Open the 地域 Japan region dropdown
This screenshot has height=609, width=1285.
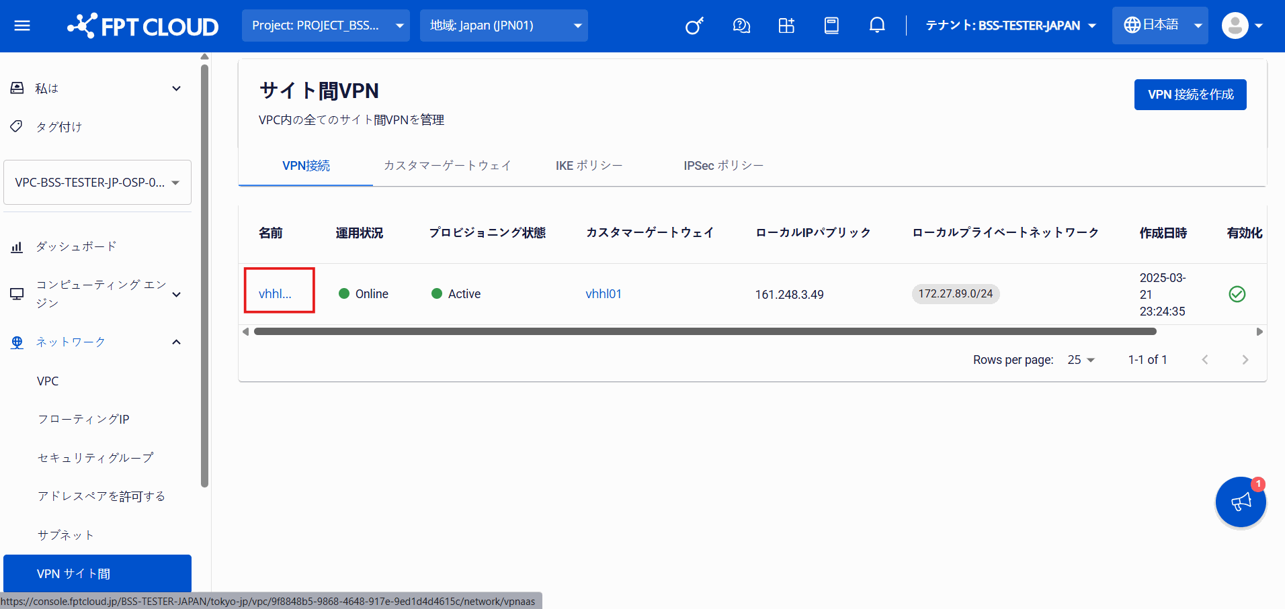click(x=504, y=26)
